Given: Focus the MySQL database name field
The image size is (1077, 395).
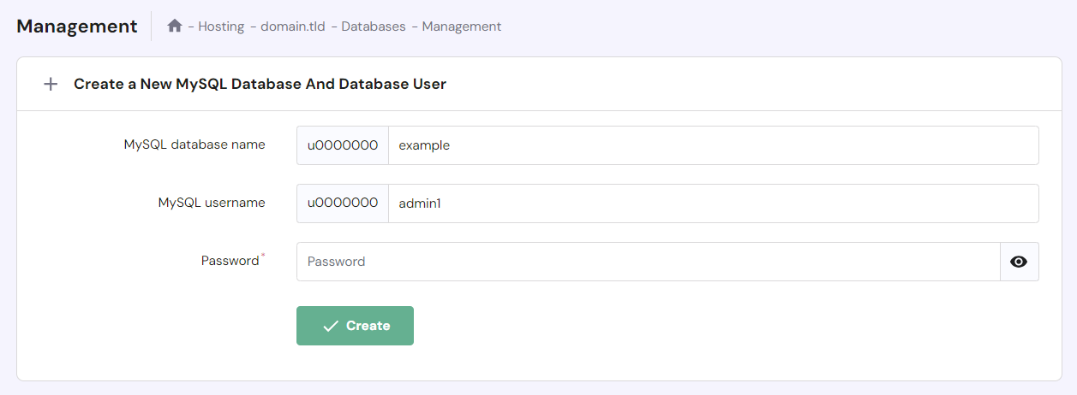Looking at the screenshot, I should [712, 145].
